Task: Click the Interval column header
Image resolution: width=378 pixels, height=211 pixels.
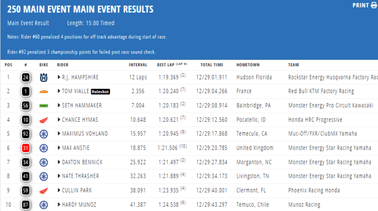Action: pos(137,65)
